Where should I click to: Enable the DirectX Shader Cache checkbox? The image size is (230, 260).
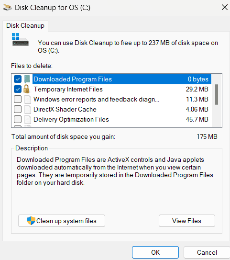(18, 109)
